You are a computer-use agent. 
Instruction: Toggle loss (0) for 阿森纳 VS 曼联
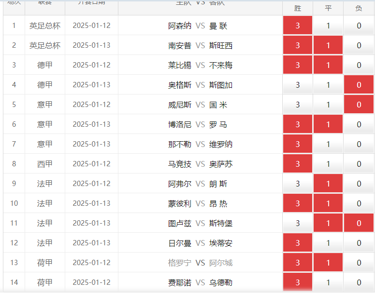point(359,25)
